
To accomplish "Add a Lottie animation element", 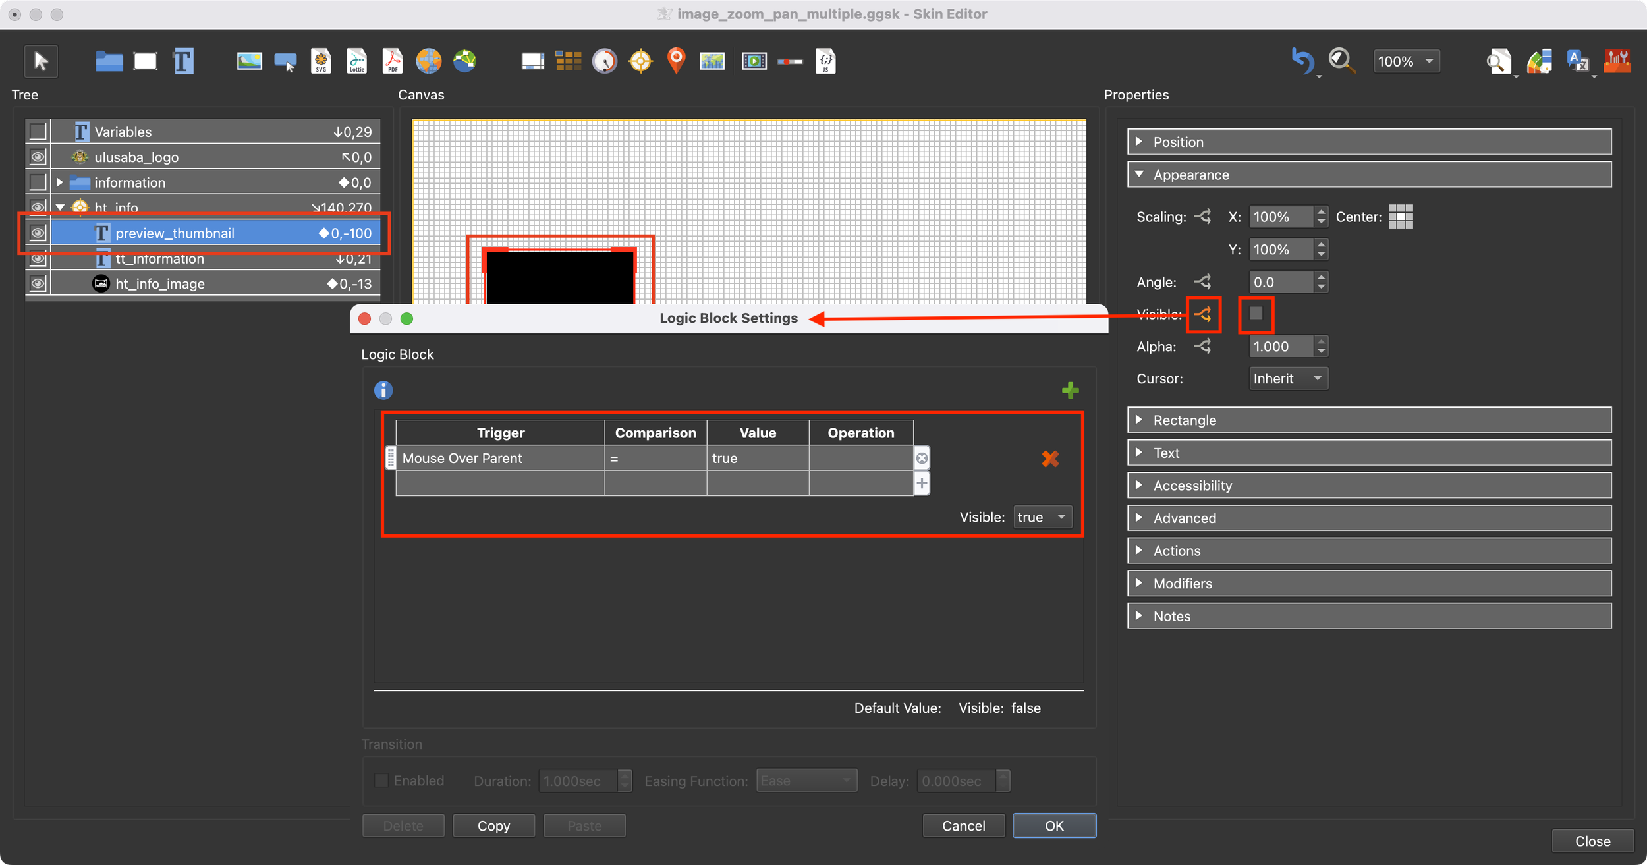I will 356,61.
